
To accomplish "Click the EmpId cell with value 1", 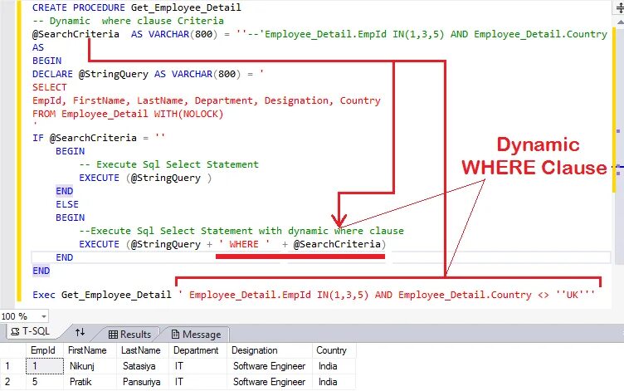I will coord(44,366).
